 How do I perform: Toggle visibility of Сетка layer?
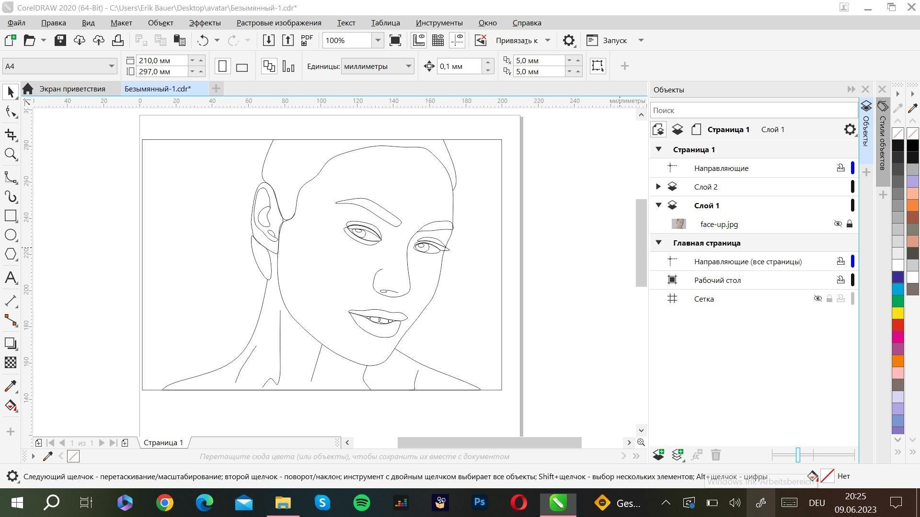(817, 299)
